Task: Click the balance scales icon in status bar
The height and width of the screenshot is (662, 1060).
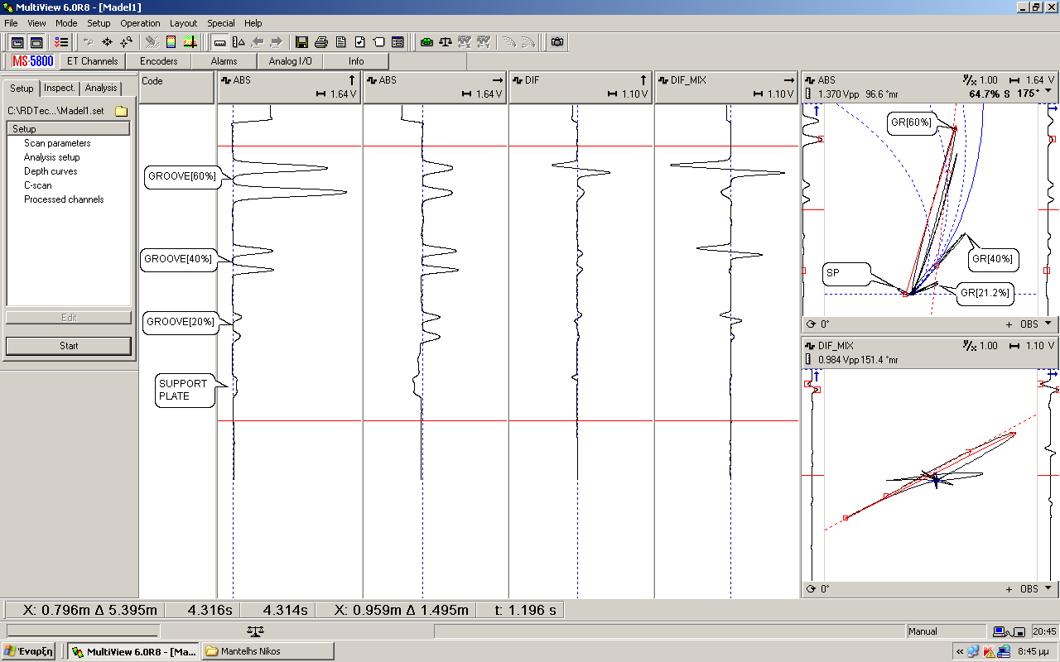Action: tap(256, 631)
